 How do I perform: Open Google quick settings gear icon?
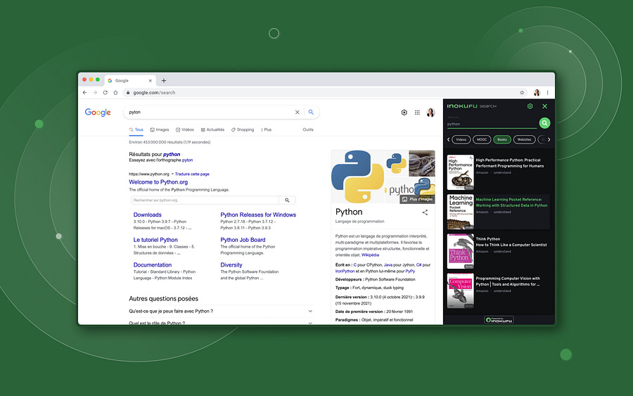tap(404, 113)
